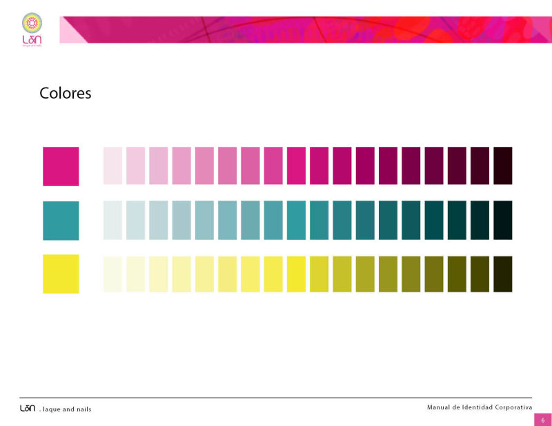The height and width of the screenshot is (426, 552).
Task: Click the L&N logo in the footer
Action: [x=27, y=408]
